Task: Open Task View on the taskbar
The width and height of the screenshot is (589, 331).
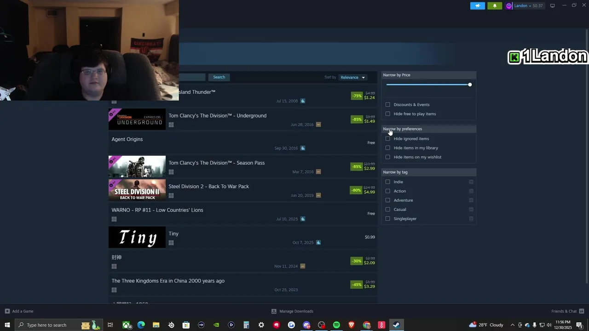Action: (x=110, y=325)
